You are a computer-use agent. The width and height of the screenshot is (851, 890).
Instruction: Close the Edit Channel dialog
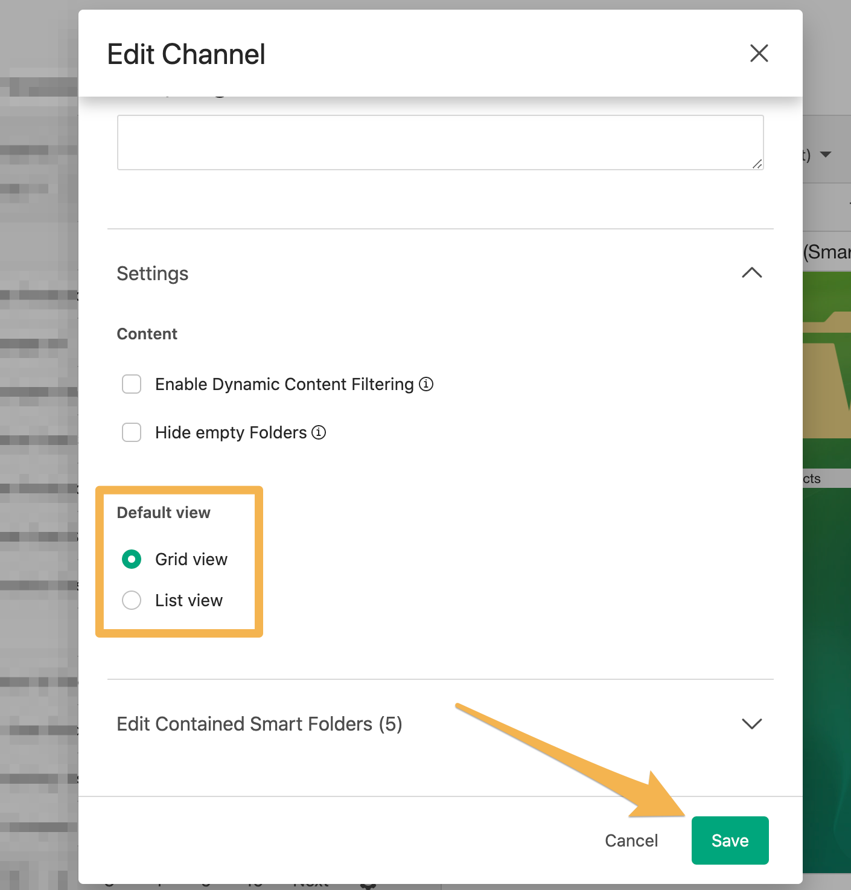pos(759,53)
